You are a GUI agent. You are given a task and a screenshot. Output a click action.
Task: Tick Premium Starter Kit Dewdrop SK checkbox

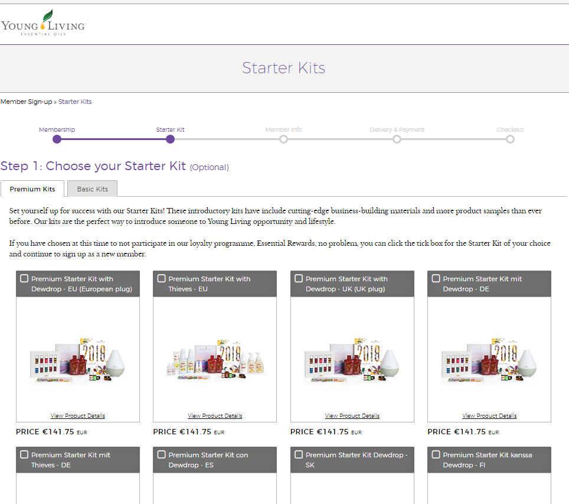(299, 454)
